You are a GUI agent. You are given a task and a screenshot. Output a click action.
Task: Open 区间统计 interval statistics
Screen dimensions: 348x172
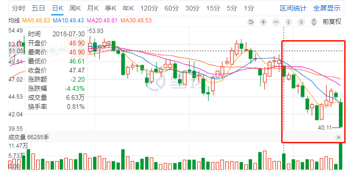293,9
